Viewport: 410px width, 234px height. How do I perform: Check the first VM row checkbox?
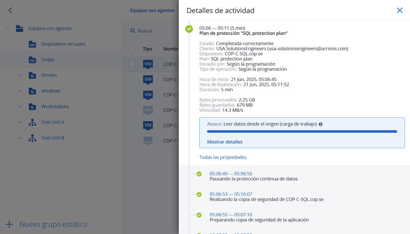(x=132, y=64)
